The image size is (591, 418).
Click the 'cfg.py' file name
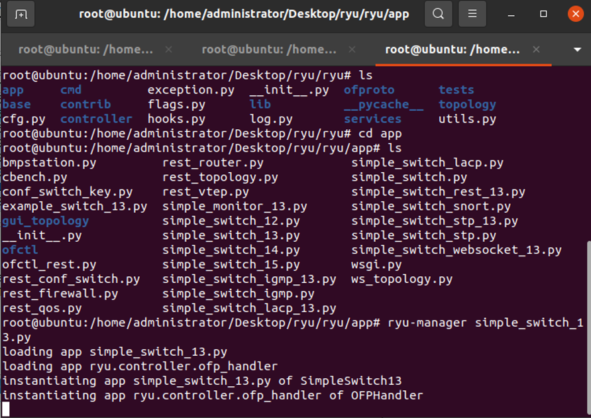[24, 119]
